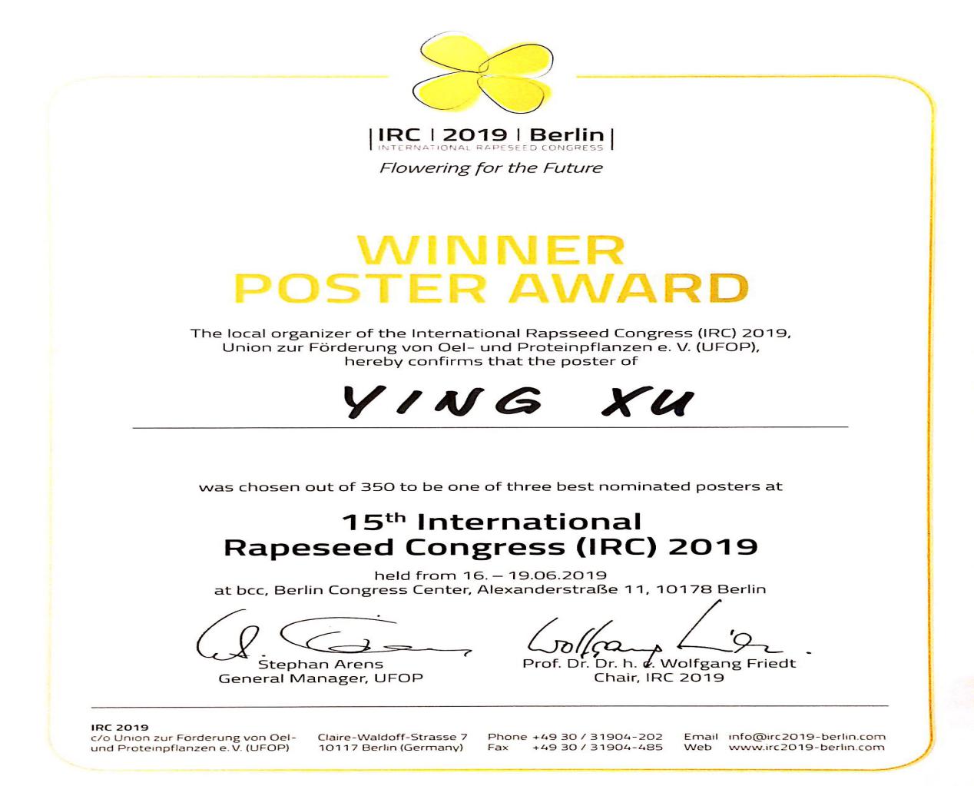The width and height of the screenshot is (974, 786).
Task: Click the 'Fax' label in the footer
Action: point(498,747)
